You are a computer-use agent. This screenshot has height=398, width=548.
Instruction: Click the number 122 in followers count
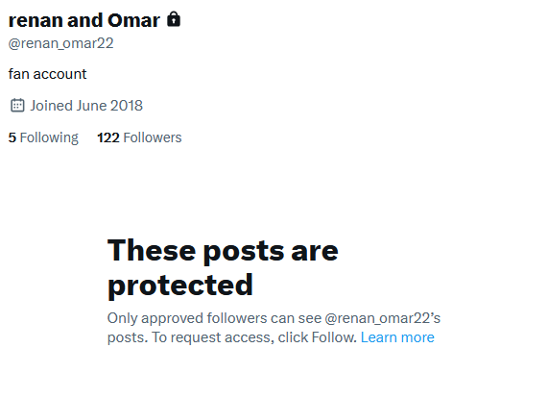[x=108, y=137]
